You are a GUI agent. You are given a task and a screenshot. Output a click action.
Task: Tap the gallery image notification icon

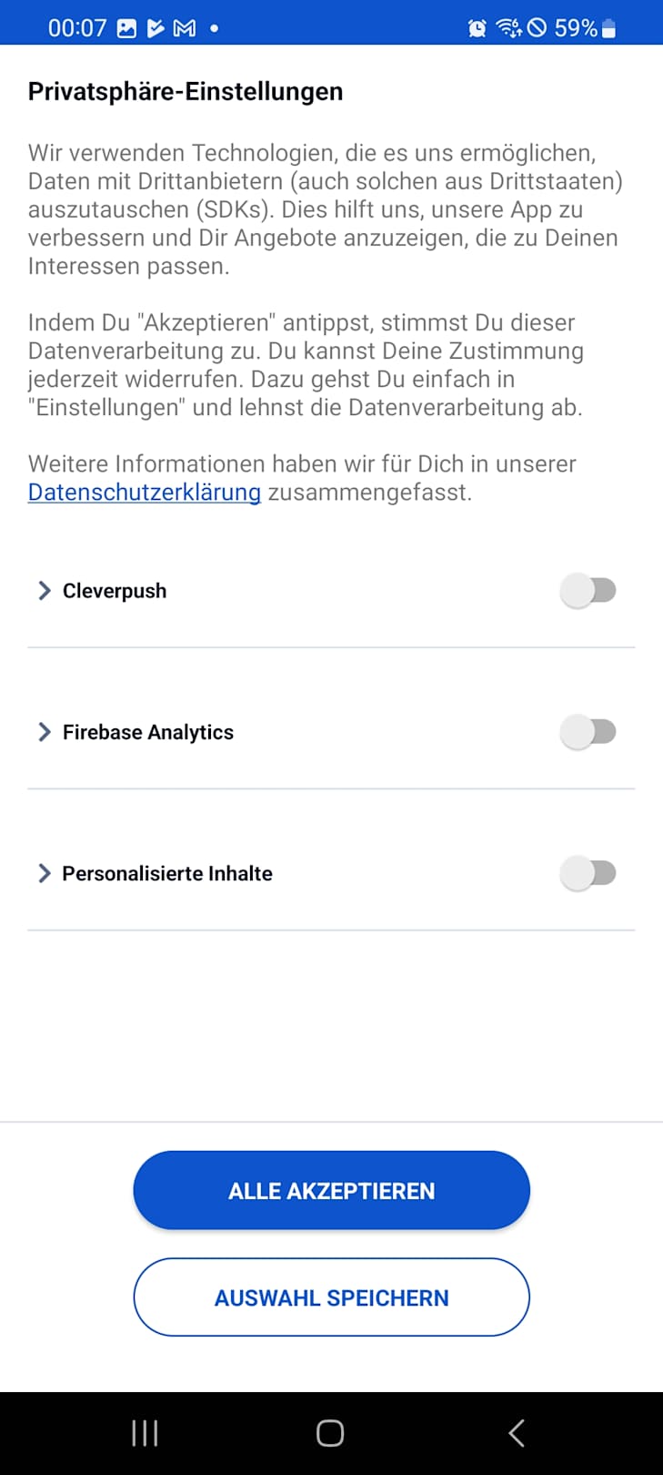(x=127, y=28)
